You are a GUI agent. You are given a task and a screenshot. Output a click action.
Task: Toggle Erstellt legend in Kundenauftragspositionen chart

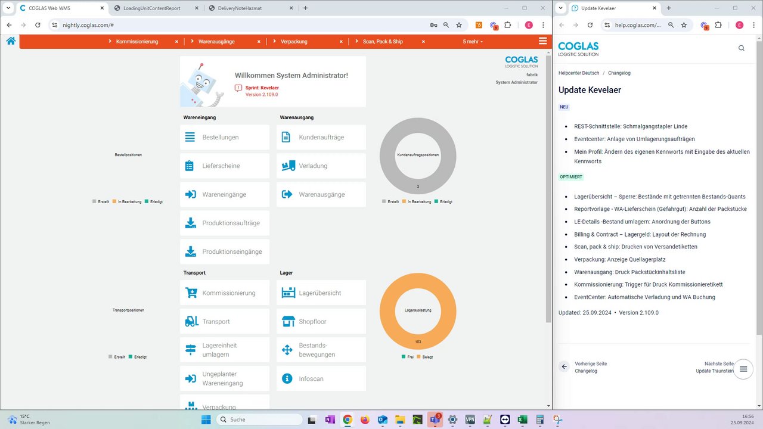click(x=391, y=202)
